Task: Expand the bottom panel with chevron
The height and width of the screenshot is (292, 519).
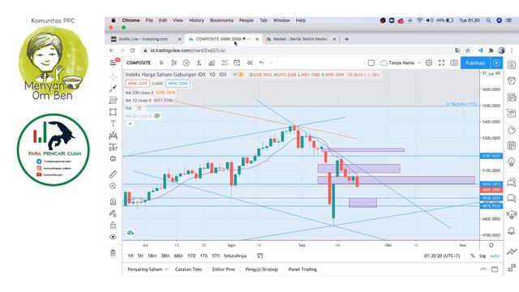Action: tap(483, 269)
